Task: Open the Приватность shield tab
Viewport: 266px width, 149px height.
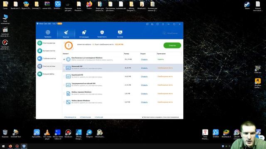Action: tap(102, 34)
